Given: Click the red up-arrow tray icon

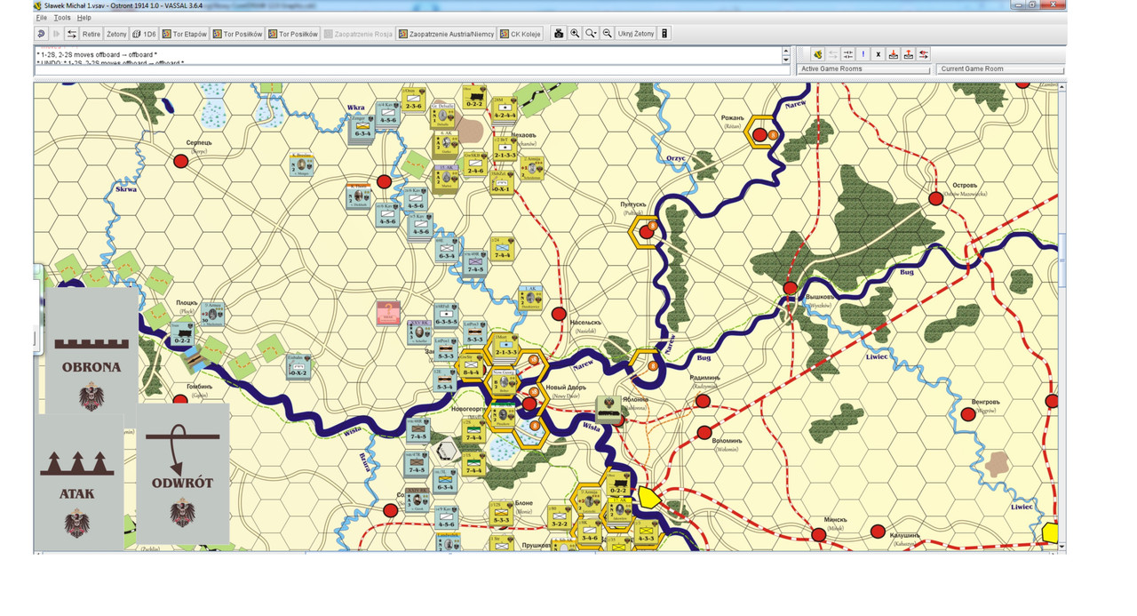Looking at the screenshot, I should click(908, 54).
